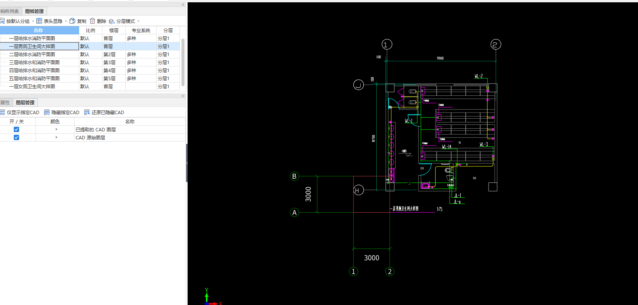
Task: Click the 名称 column header in drawing table
Action: tap(39, 30)
